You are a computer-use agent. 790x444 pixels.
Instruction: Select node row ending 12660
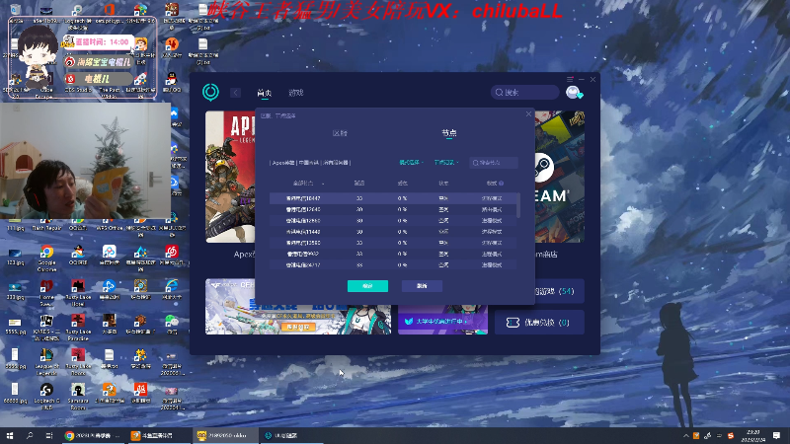coord(393,220)
